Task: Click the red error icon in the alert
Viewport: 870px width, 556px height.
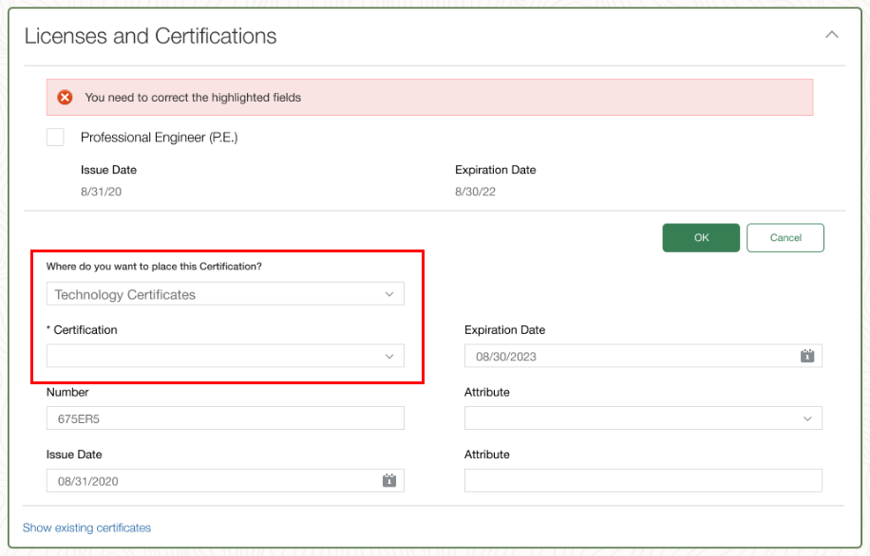Action: click(65, 97)
